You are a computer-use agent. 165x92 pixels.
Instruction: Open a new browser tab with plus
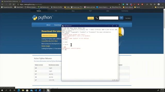click(23, 1)
